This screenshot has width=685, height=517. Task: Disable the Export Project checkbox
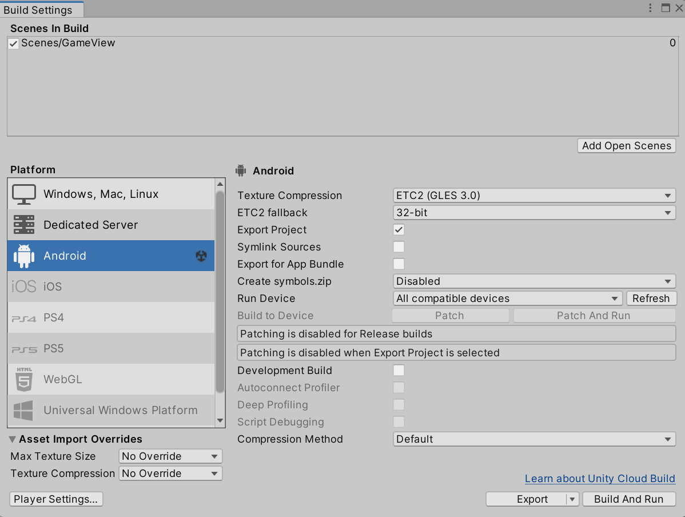pos(398,229)
